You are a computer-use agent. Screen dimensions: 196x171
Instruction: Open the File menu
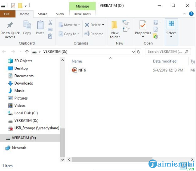click(x=8, y=14)
